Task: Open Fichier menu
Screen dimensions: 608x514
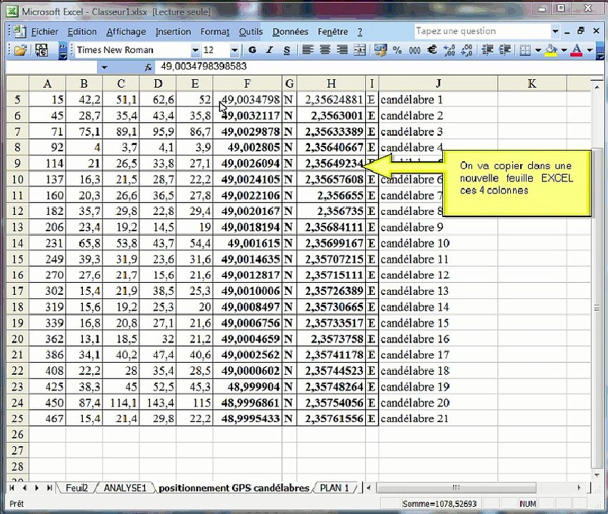Action: tap(44, 31)
